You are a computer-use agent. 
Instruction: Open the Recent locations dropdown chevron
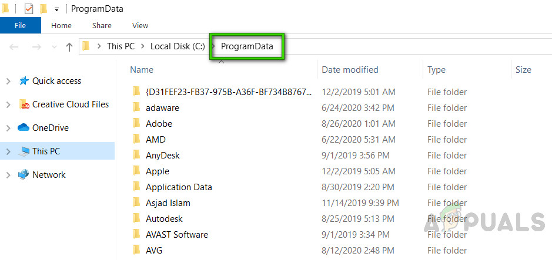(54, 47)
